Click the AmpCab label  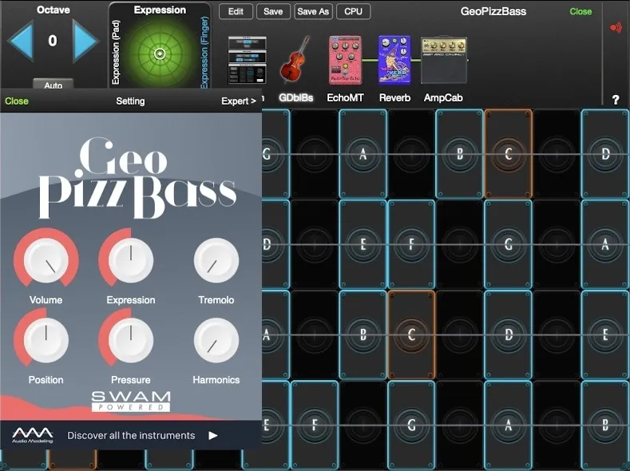pyautogui.click(x=443, y=97)
